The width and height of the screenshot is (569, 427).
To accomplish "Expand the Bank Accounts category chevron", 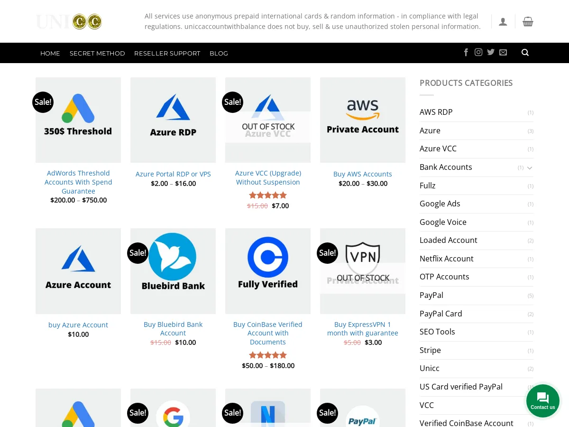I will tap(530, 167).
